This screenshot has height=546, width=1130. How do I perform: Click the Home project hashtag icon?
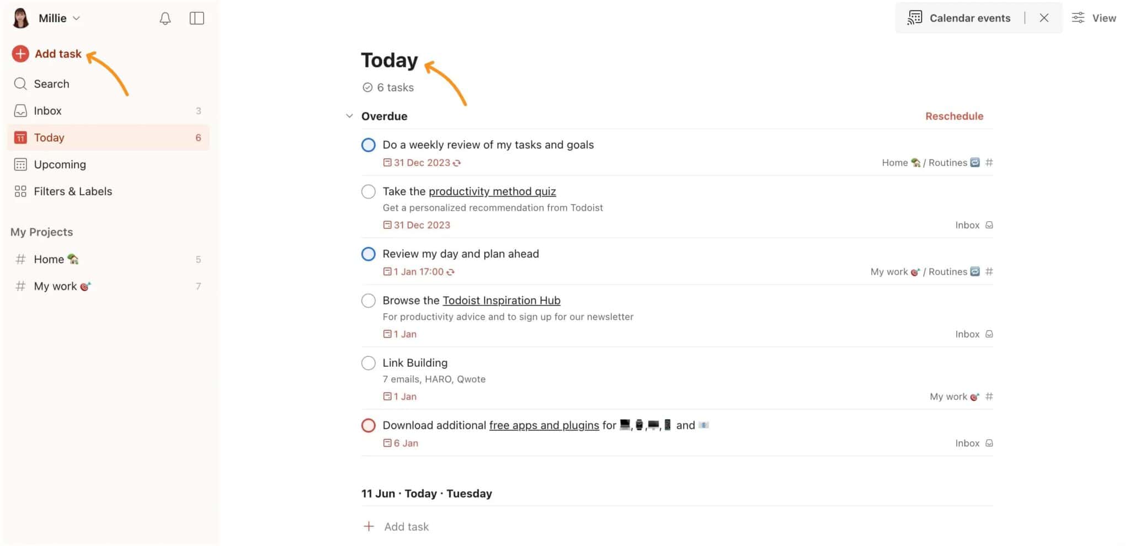(x=20, y=259)
